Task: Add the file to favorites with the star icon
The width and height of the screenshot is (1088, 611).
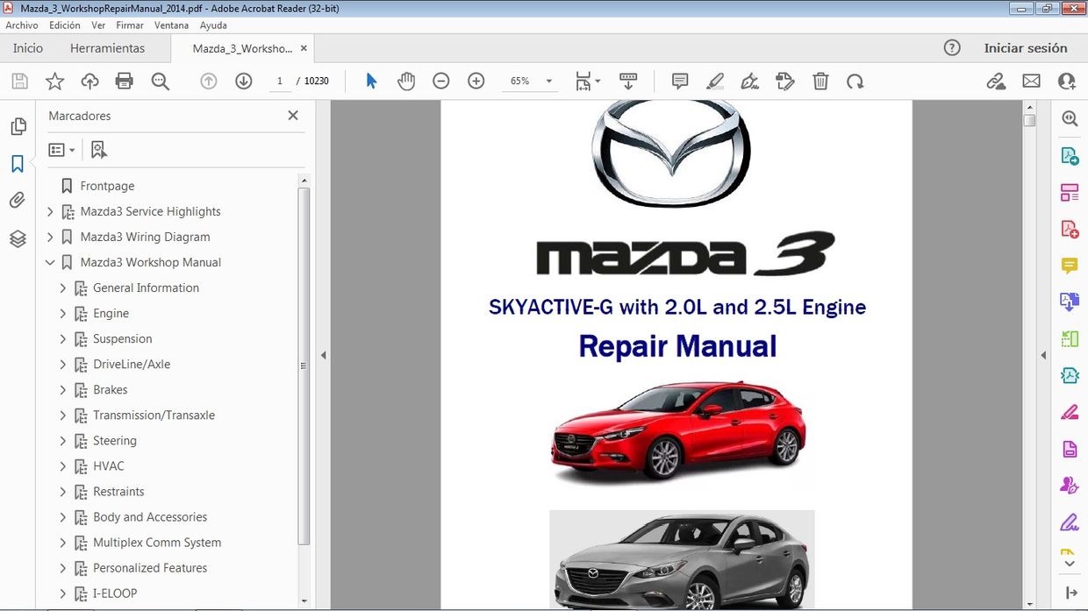Action: pyautogui.click(x=54, y=82)
